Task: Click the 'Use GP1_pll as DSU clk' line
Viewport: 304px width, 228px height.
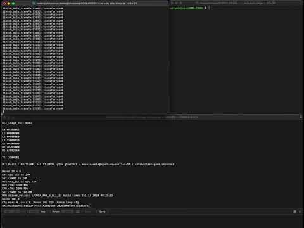Action: (x=20, y=182)
